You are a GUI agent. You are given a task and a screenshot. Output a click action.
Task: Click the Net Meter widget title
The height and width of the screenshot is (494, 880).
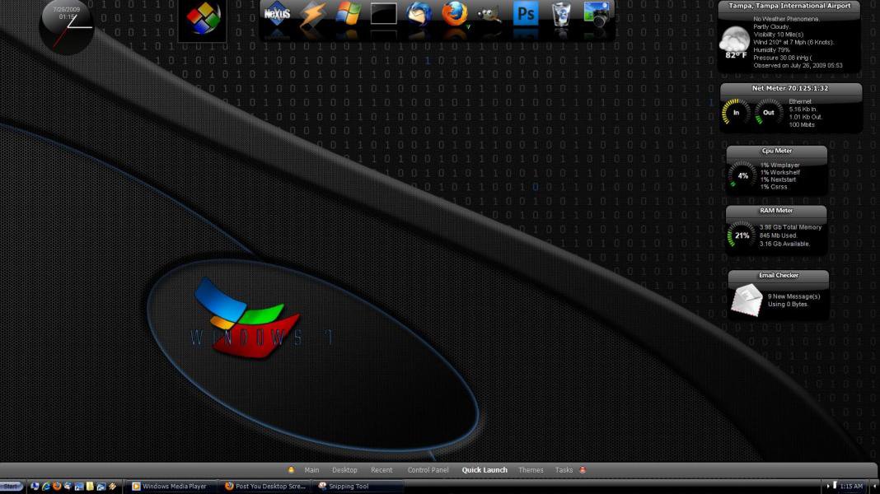coord(790,88)
